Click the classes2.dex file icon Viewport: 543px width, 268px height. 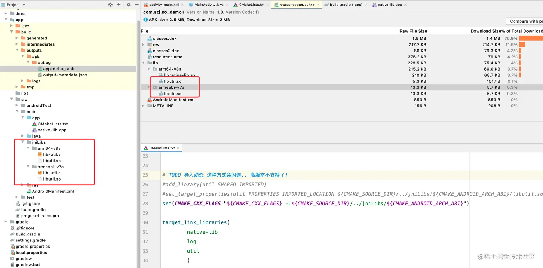click(x=150, y=51)
